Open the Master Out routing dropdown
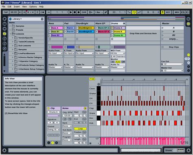Screen dimensions: 193x155 pyautogui.click(x=172, y=70)
